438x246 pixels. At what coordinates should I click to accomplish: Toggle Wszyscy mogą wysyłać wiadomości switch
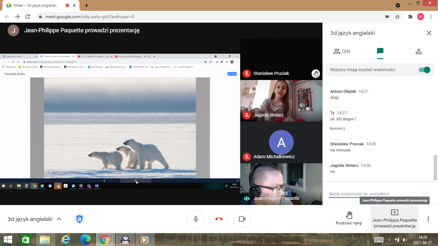click(424, 70)
